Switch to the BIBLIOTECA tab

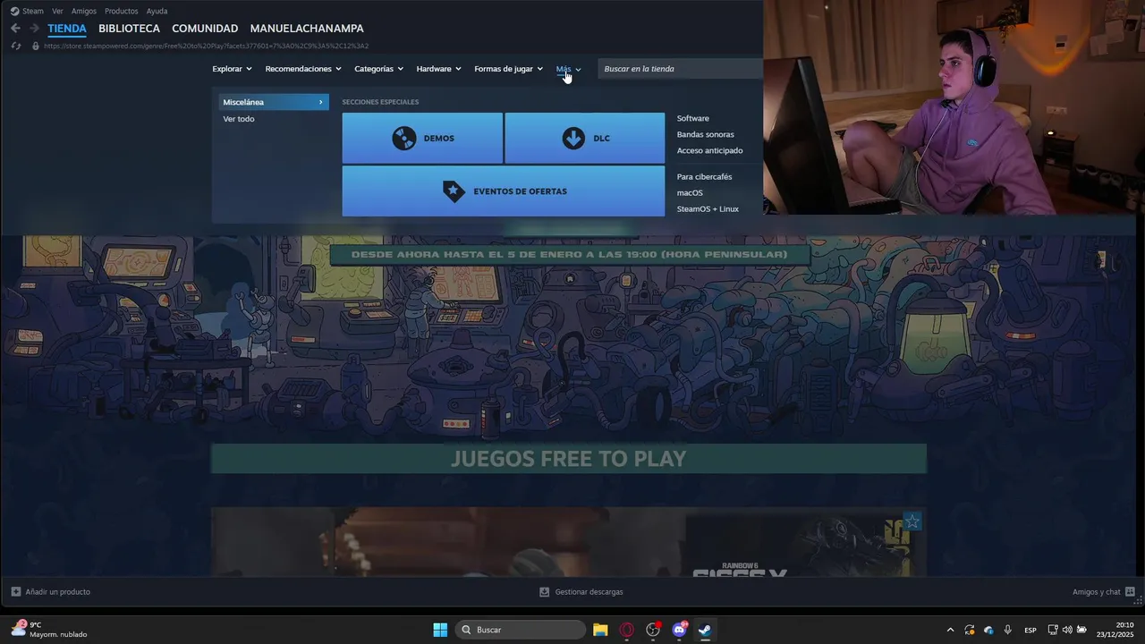[x=129, y=29]
